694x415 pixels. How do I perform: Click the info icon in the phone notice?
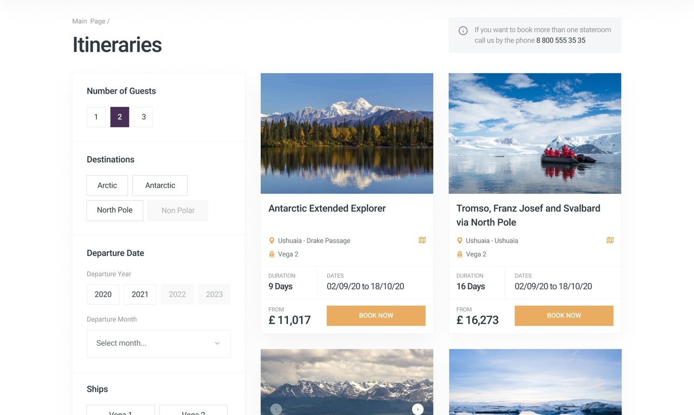tap(463, 31)
